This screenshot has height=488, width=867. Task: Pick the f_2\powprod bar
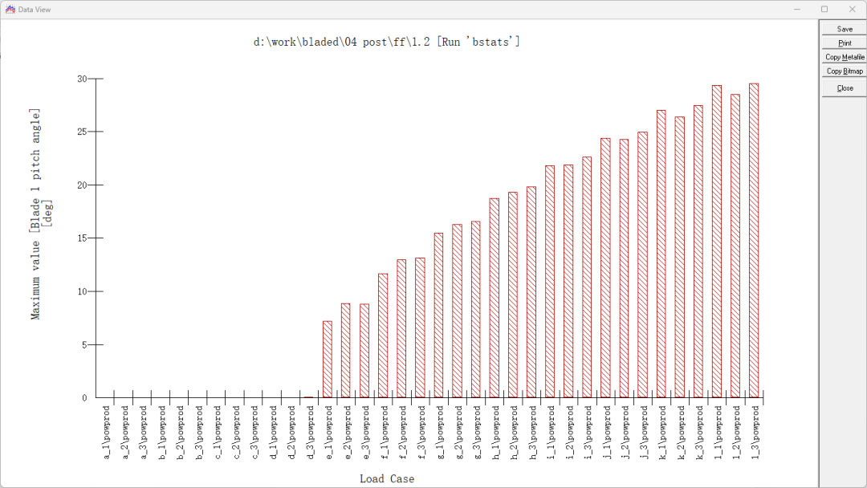[401, 328]
